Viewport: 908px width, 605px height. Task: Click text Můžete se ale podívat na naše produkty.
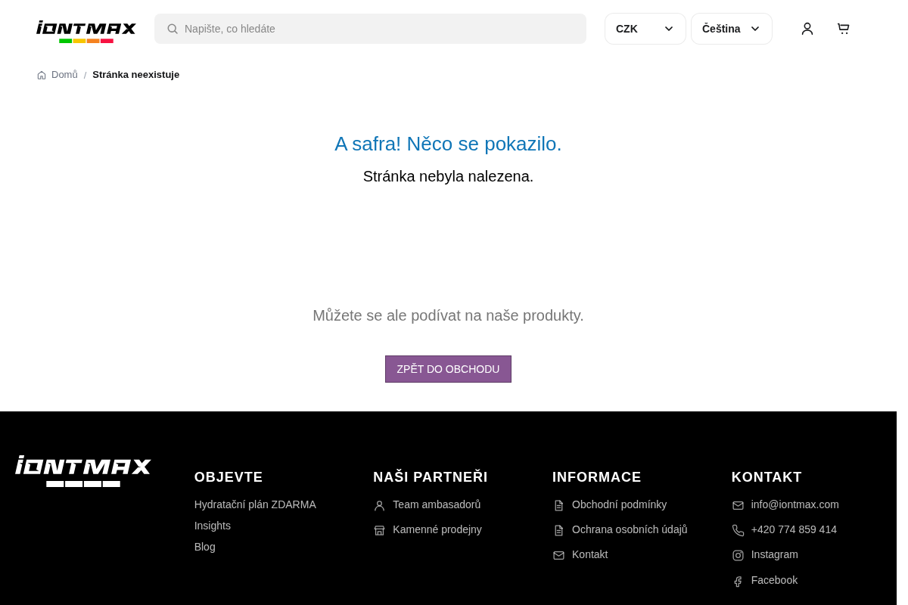point(448,315)
